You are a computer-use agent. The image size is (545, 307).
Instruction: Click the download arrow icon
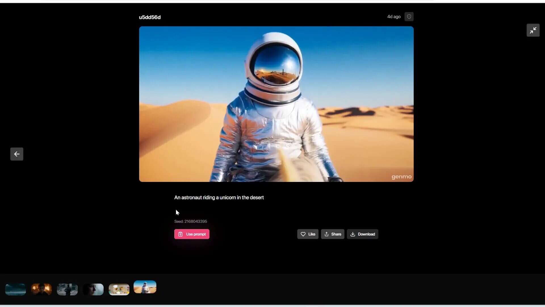(353, 234)
